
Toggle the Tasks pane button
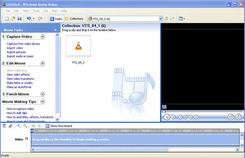pyautogui.click(x=56, y=19)
